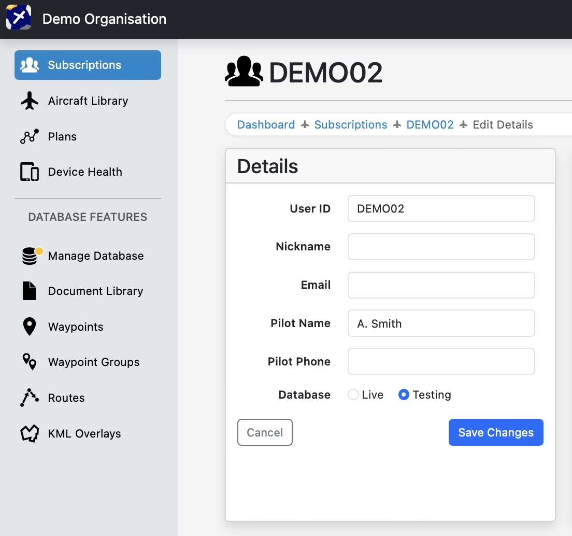Image resolution: width=572 pixels, height=536 pixels.
Task: Click the Device Health devices icon
Action: 30,172
